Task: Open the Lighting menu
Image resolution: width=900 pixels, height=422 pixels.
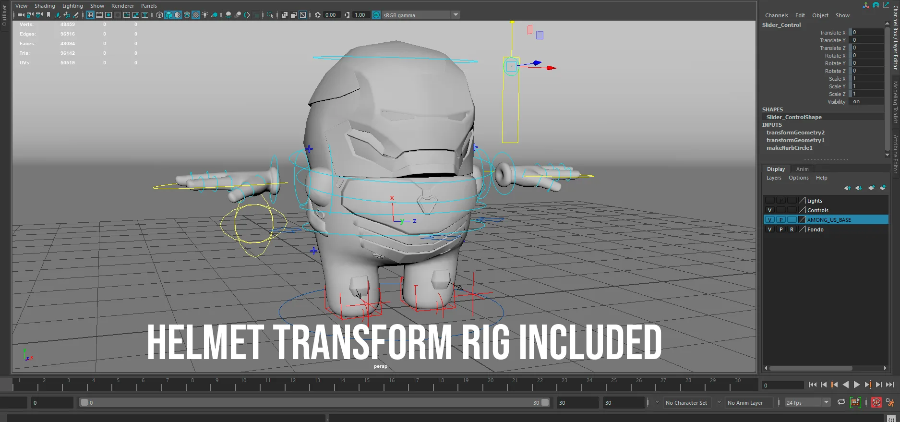Action: pos(72,6)
